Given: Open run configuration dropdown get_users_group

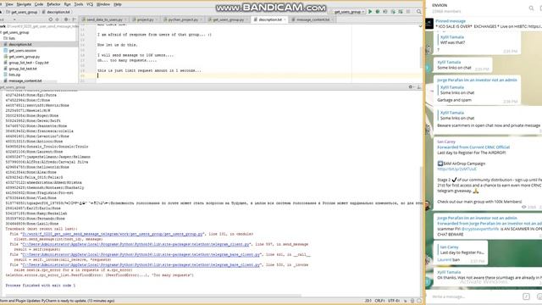Looking at the screenshot, I should 348,12.
